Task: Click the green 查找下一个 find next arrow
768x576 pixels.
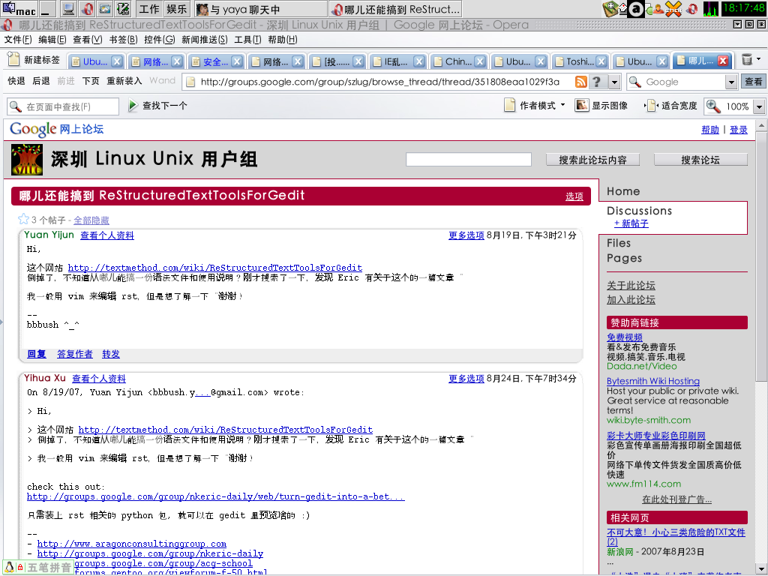Action: (x=133, y=105)
